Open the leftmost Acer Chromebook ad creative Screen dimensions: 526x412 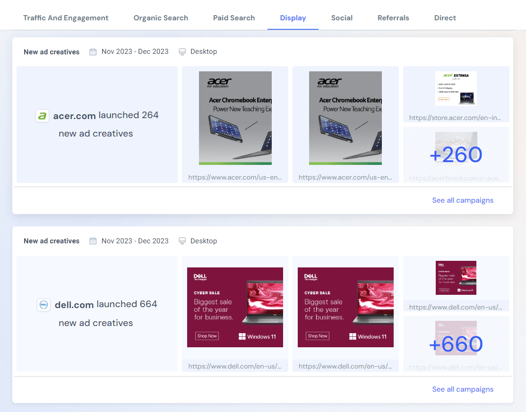(x=235, y=118)
